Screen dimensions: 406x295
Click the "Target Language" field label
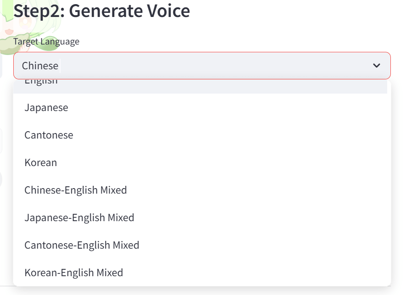coord(46,42)
